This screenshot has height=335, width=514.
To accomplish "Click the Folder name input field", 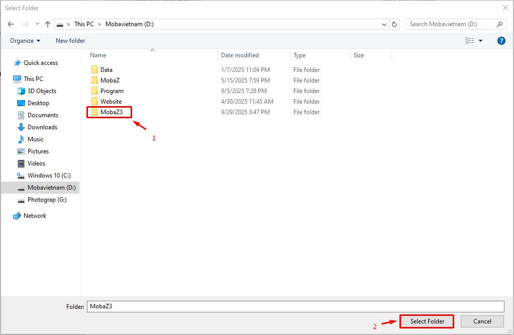I will click(x=295, y=306).
